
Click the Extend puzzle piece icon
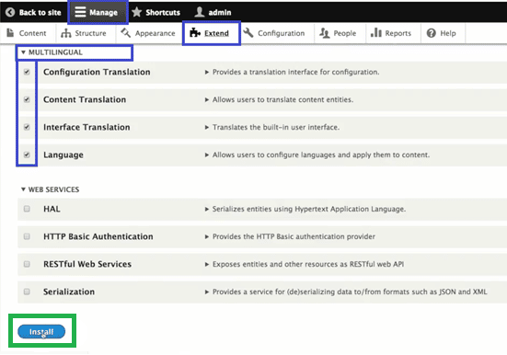click(x=195, y=33)
